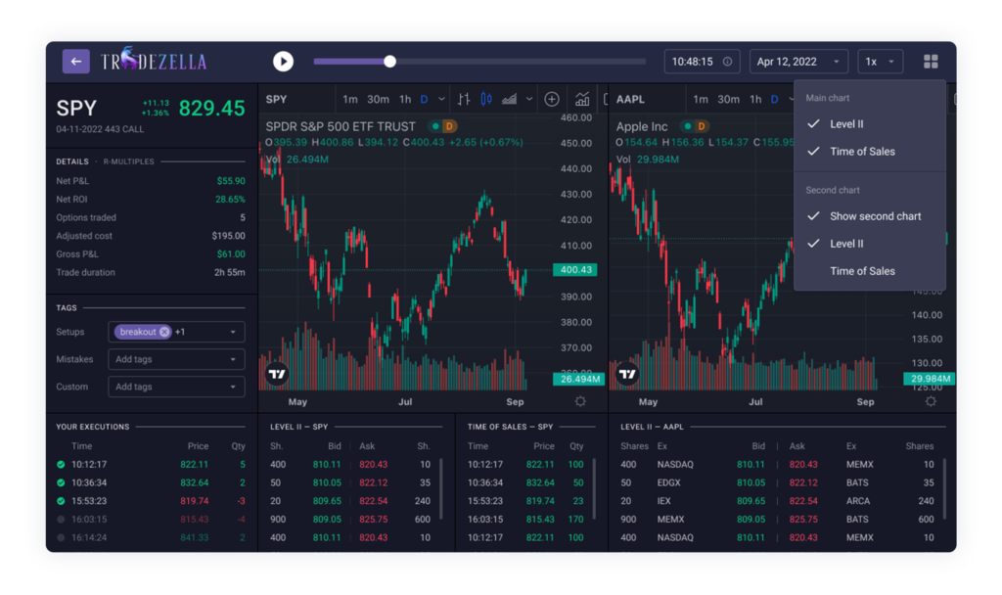Click the SPY chart settings gear icon
This screenshot has width=1002, height=595.
580,401
